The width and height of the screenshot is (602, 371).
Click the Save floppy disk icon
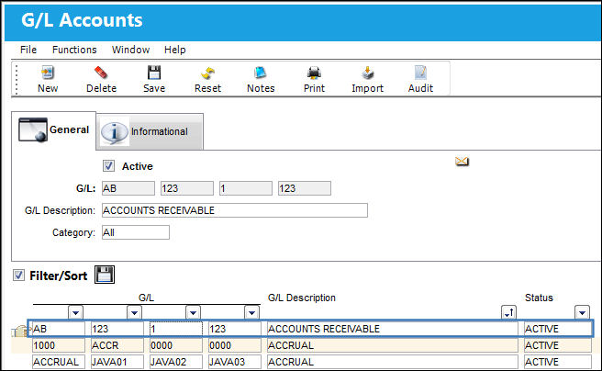click(x=154, y=73)
